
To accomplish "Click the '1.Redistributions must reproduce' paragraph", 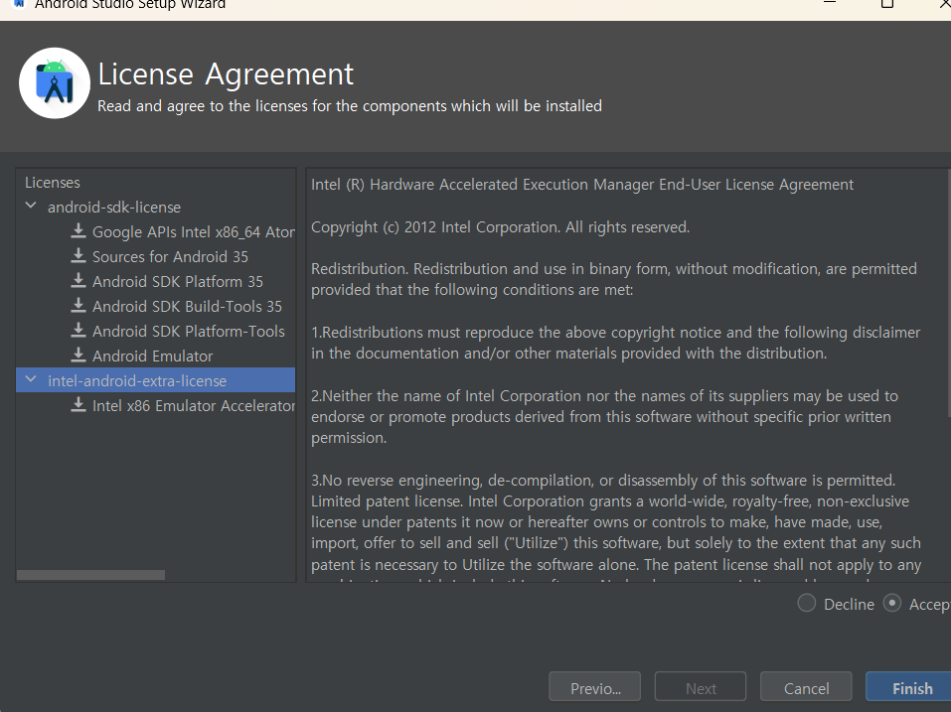I will [x=615, y=343].
